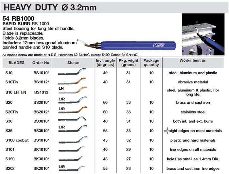Click the S150 weight value 27
The width and height of the screenshot is (229, 174).
point(128,159)
